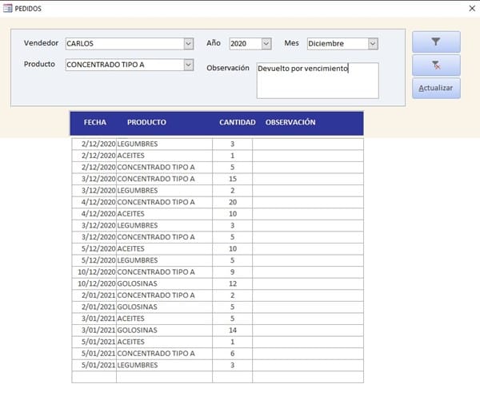Click the quantity cell showing 20
The height and width of the screenshot is (408, 480).
232,202
